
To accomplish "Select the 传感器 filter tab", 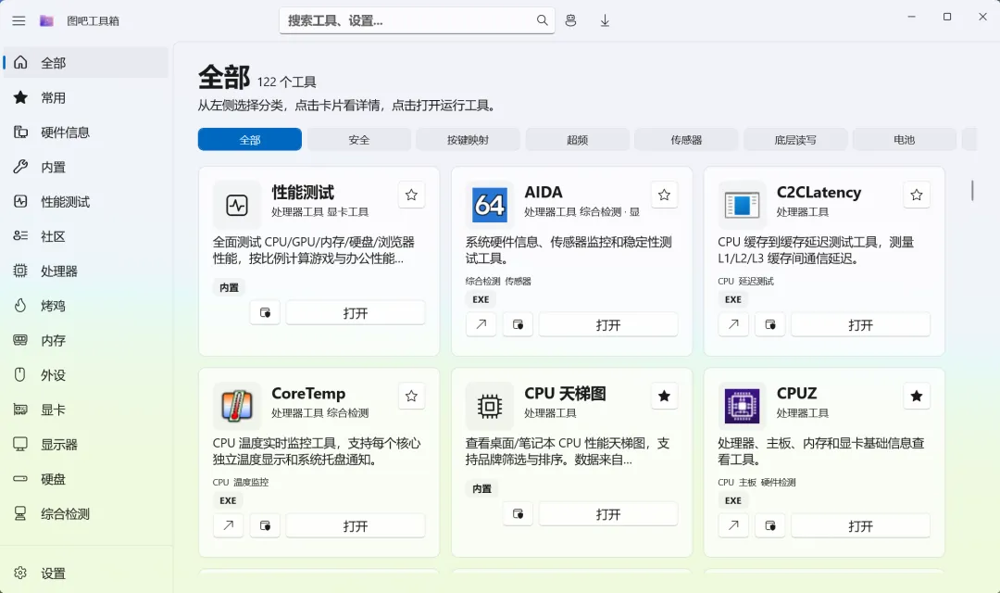I will pyautogui.click(x=686, y=139).
